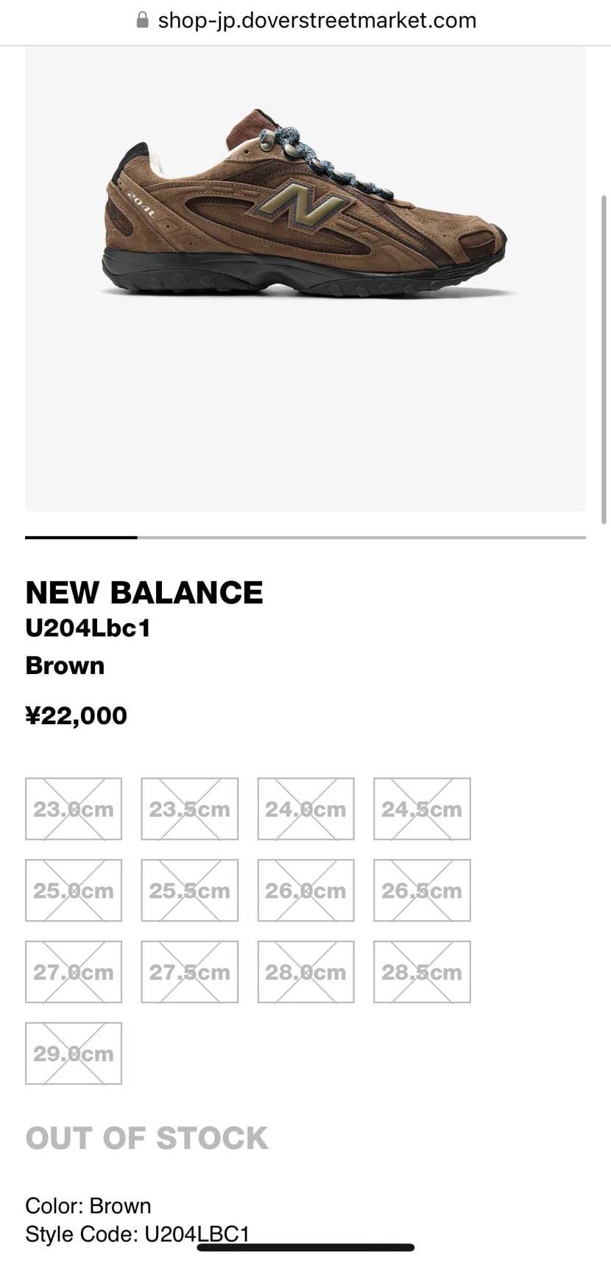Click the image carousel progress bar
Image resolution: width=611 pixels, height=1264 pixels.
[x=305, y=538]
